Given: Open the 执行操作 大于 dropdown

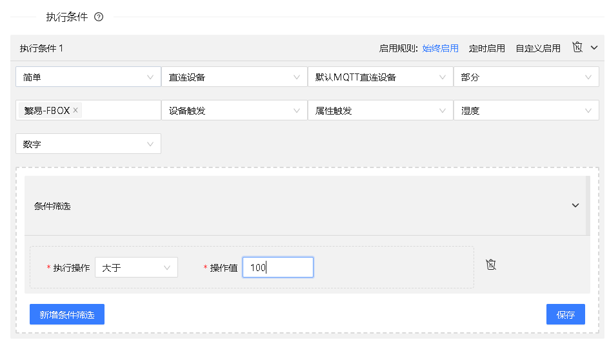Looking at the screenshot, I should pyautogui.click(x=136, y=268).
